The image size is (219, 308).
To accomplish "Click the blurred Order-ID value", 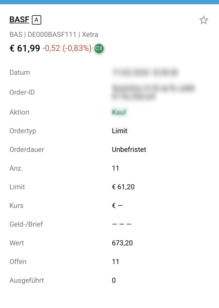I will point(153,92).
